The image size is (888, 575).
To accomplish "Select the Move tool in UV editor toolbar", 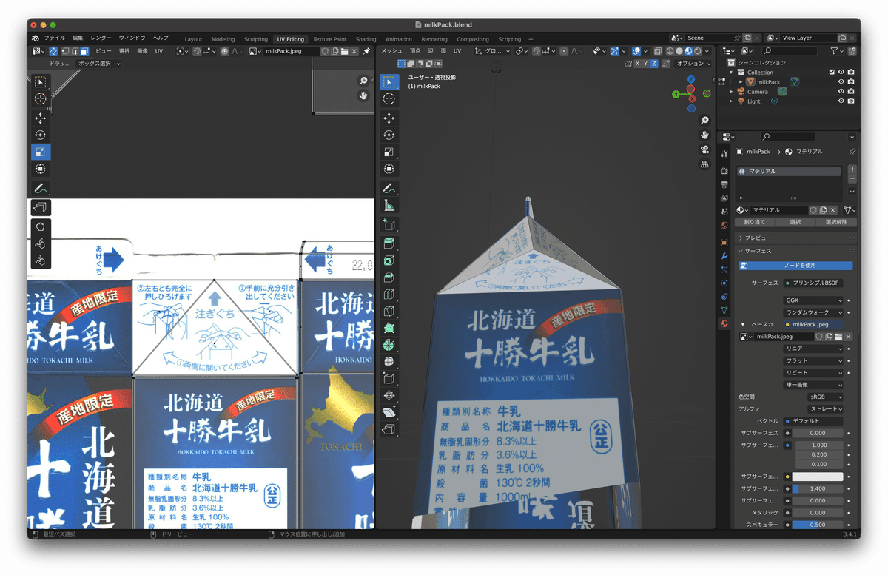I will tap(41, 118).
